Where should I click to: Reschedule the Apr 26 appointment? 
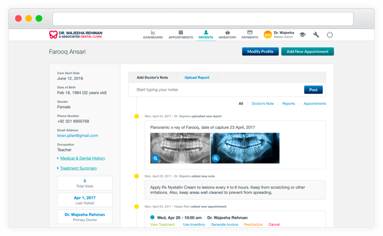253,225
